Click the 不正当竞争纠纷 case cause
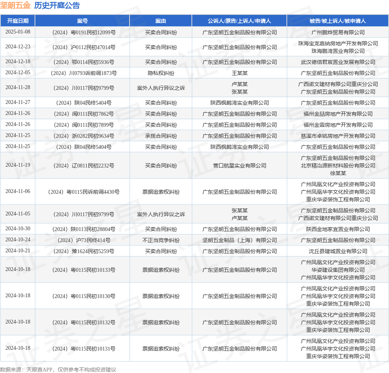Screen dimensions: 389x373 pos(161,240)
